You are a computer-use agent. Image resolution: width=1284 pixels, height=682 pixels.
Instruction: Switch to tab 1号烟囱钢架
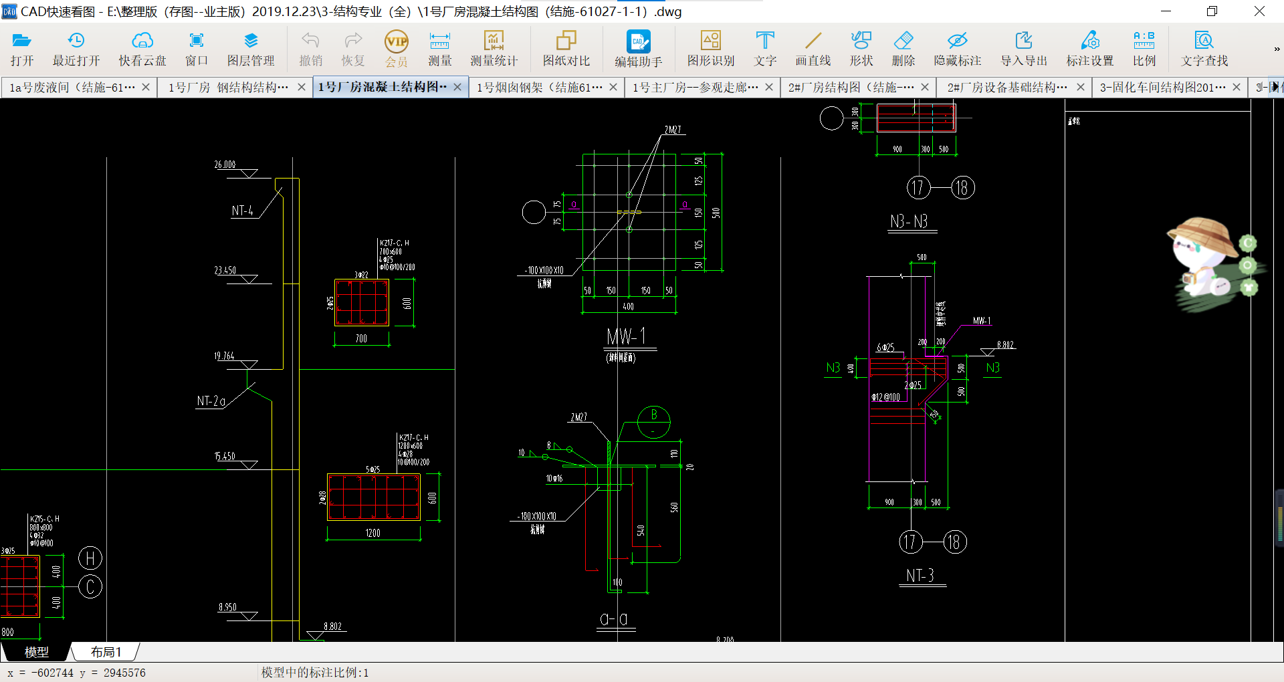539,88
